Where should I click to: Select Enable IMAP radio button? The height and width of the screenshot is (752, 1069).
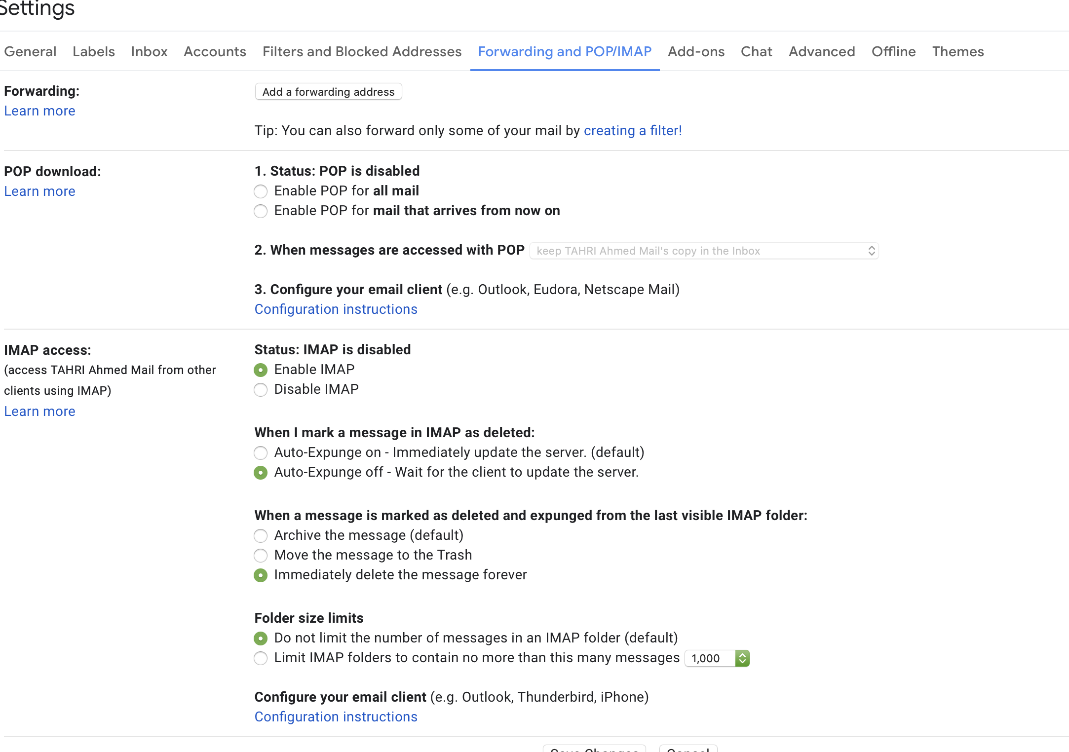tap(261, 370)
